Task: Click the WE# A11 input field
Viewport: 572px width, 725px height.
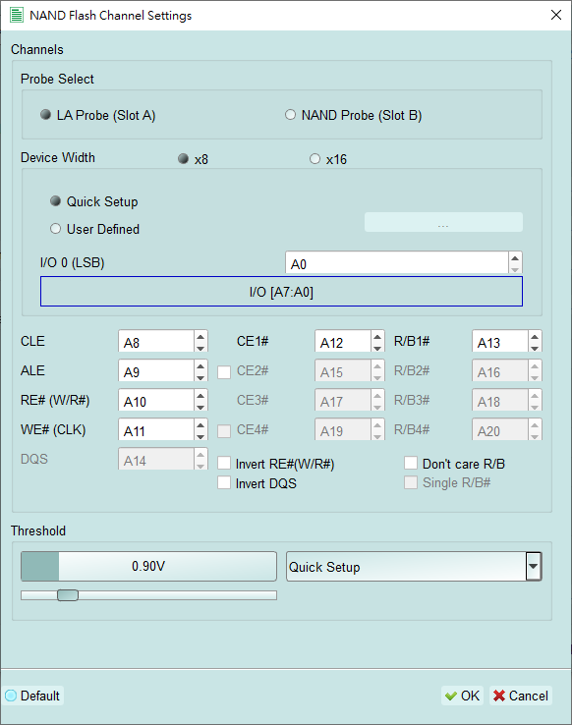Action: 156,431
